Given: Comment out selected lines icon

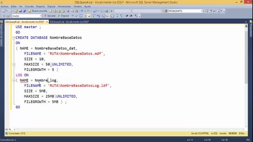Looking at the screenshot, I should 117,16.
